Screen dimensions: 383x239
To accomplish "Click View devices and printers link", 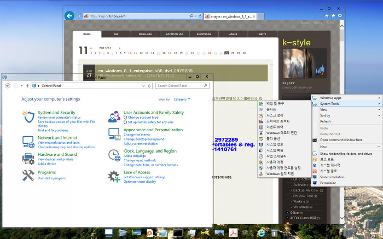I will coord(55,159).
